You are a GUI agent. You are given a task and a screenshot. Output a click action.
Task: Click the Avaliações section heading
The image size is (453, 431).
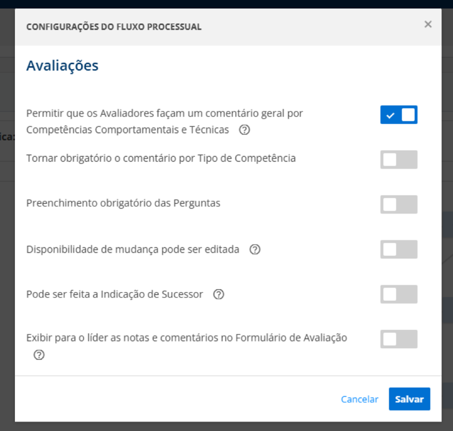pyautogui.click(x=62, y=65)
